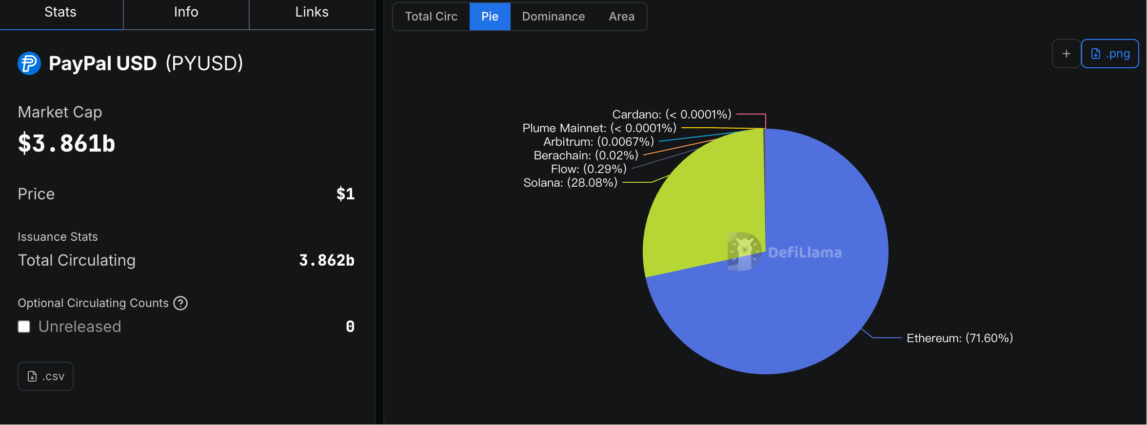1147x425 pixels.
Task: Click the Ethereum (71.60%) chart label
Action: (x=959, y=338)
